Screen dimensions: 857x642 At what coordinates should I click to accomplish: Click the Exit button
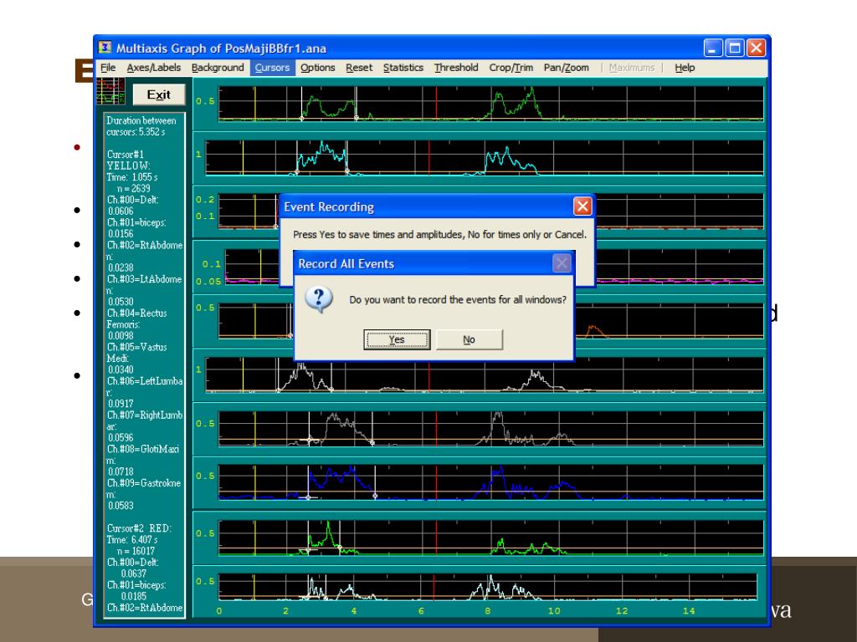pyautogui.click(x=152, y=94)
